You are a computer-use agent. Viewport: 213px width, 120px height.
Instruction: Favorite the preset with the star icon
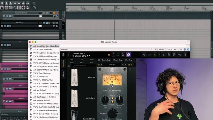[109, 55]
